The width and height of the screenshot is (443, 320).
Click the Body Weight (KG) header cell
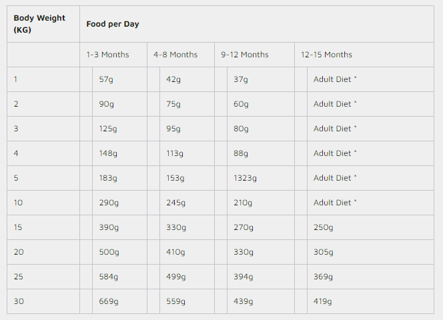point(39,24)
